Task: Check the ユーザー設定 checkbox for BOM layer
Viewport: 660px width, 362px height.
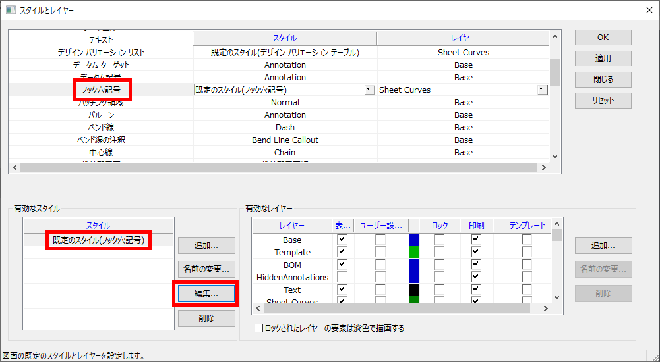Action: 380,265
